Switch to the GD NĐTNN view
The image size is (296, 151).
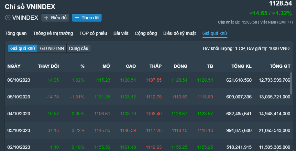(x=52, y=48)
